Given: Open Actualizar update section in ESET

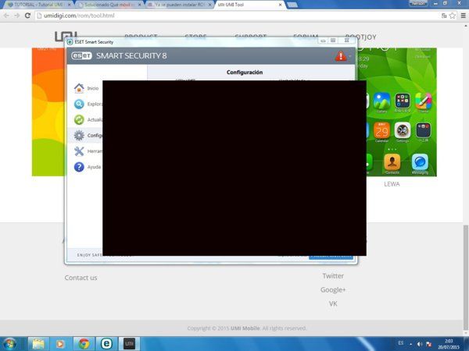Looking at the screenshot, I should coord(88,119).
